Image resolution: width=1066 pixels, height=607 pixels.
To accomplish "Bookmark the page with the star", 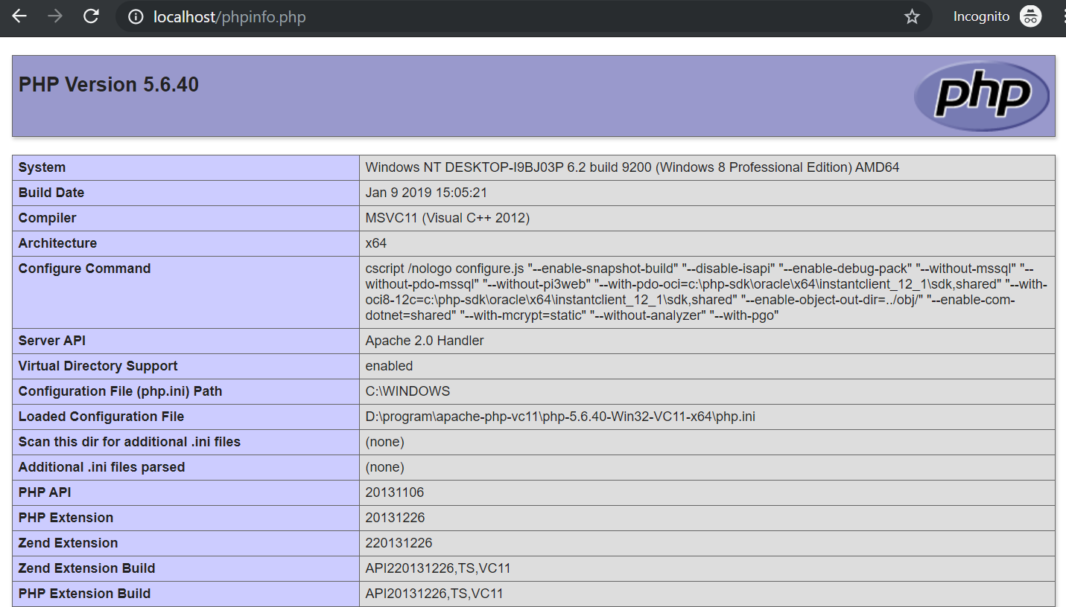I will click(x=912, y=16).
